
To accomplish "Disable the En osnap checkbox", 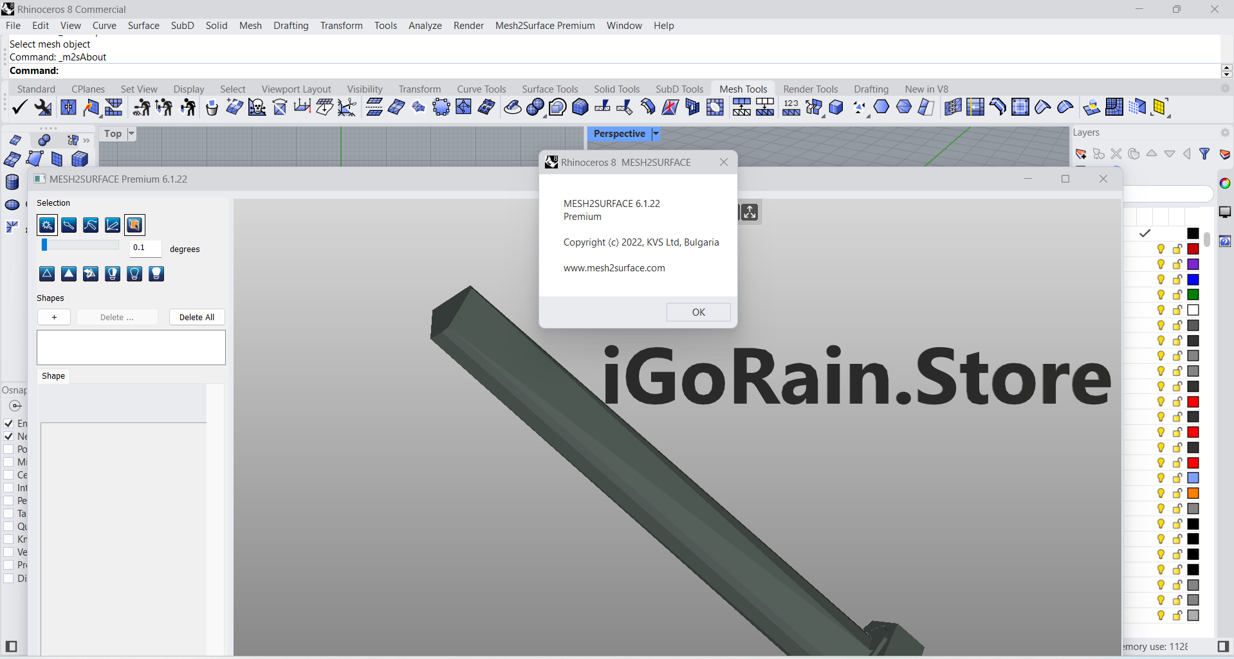I will 9,423.
